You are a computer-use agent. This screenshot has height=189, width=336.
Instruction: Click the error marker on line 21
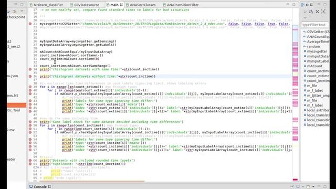coord(30,24)
